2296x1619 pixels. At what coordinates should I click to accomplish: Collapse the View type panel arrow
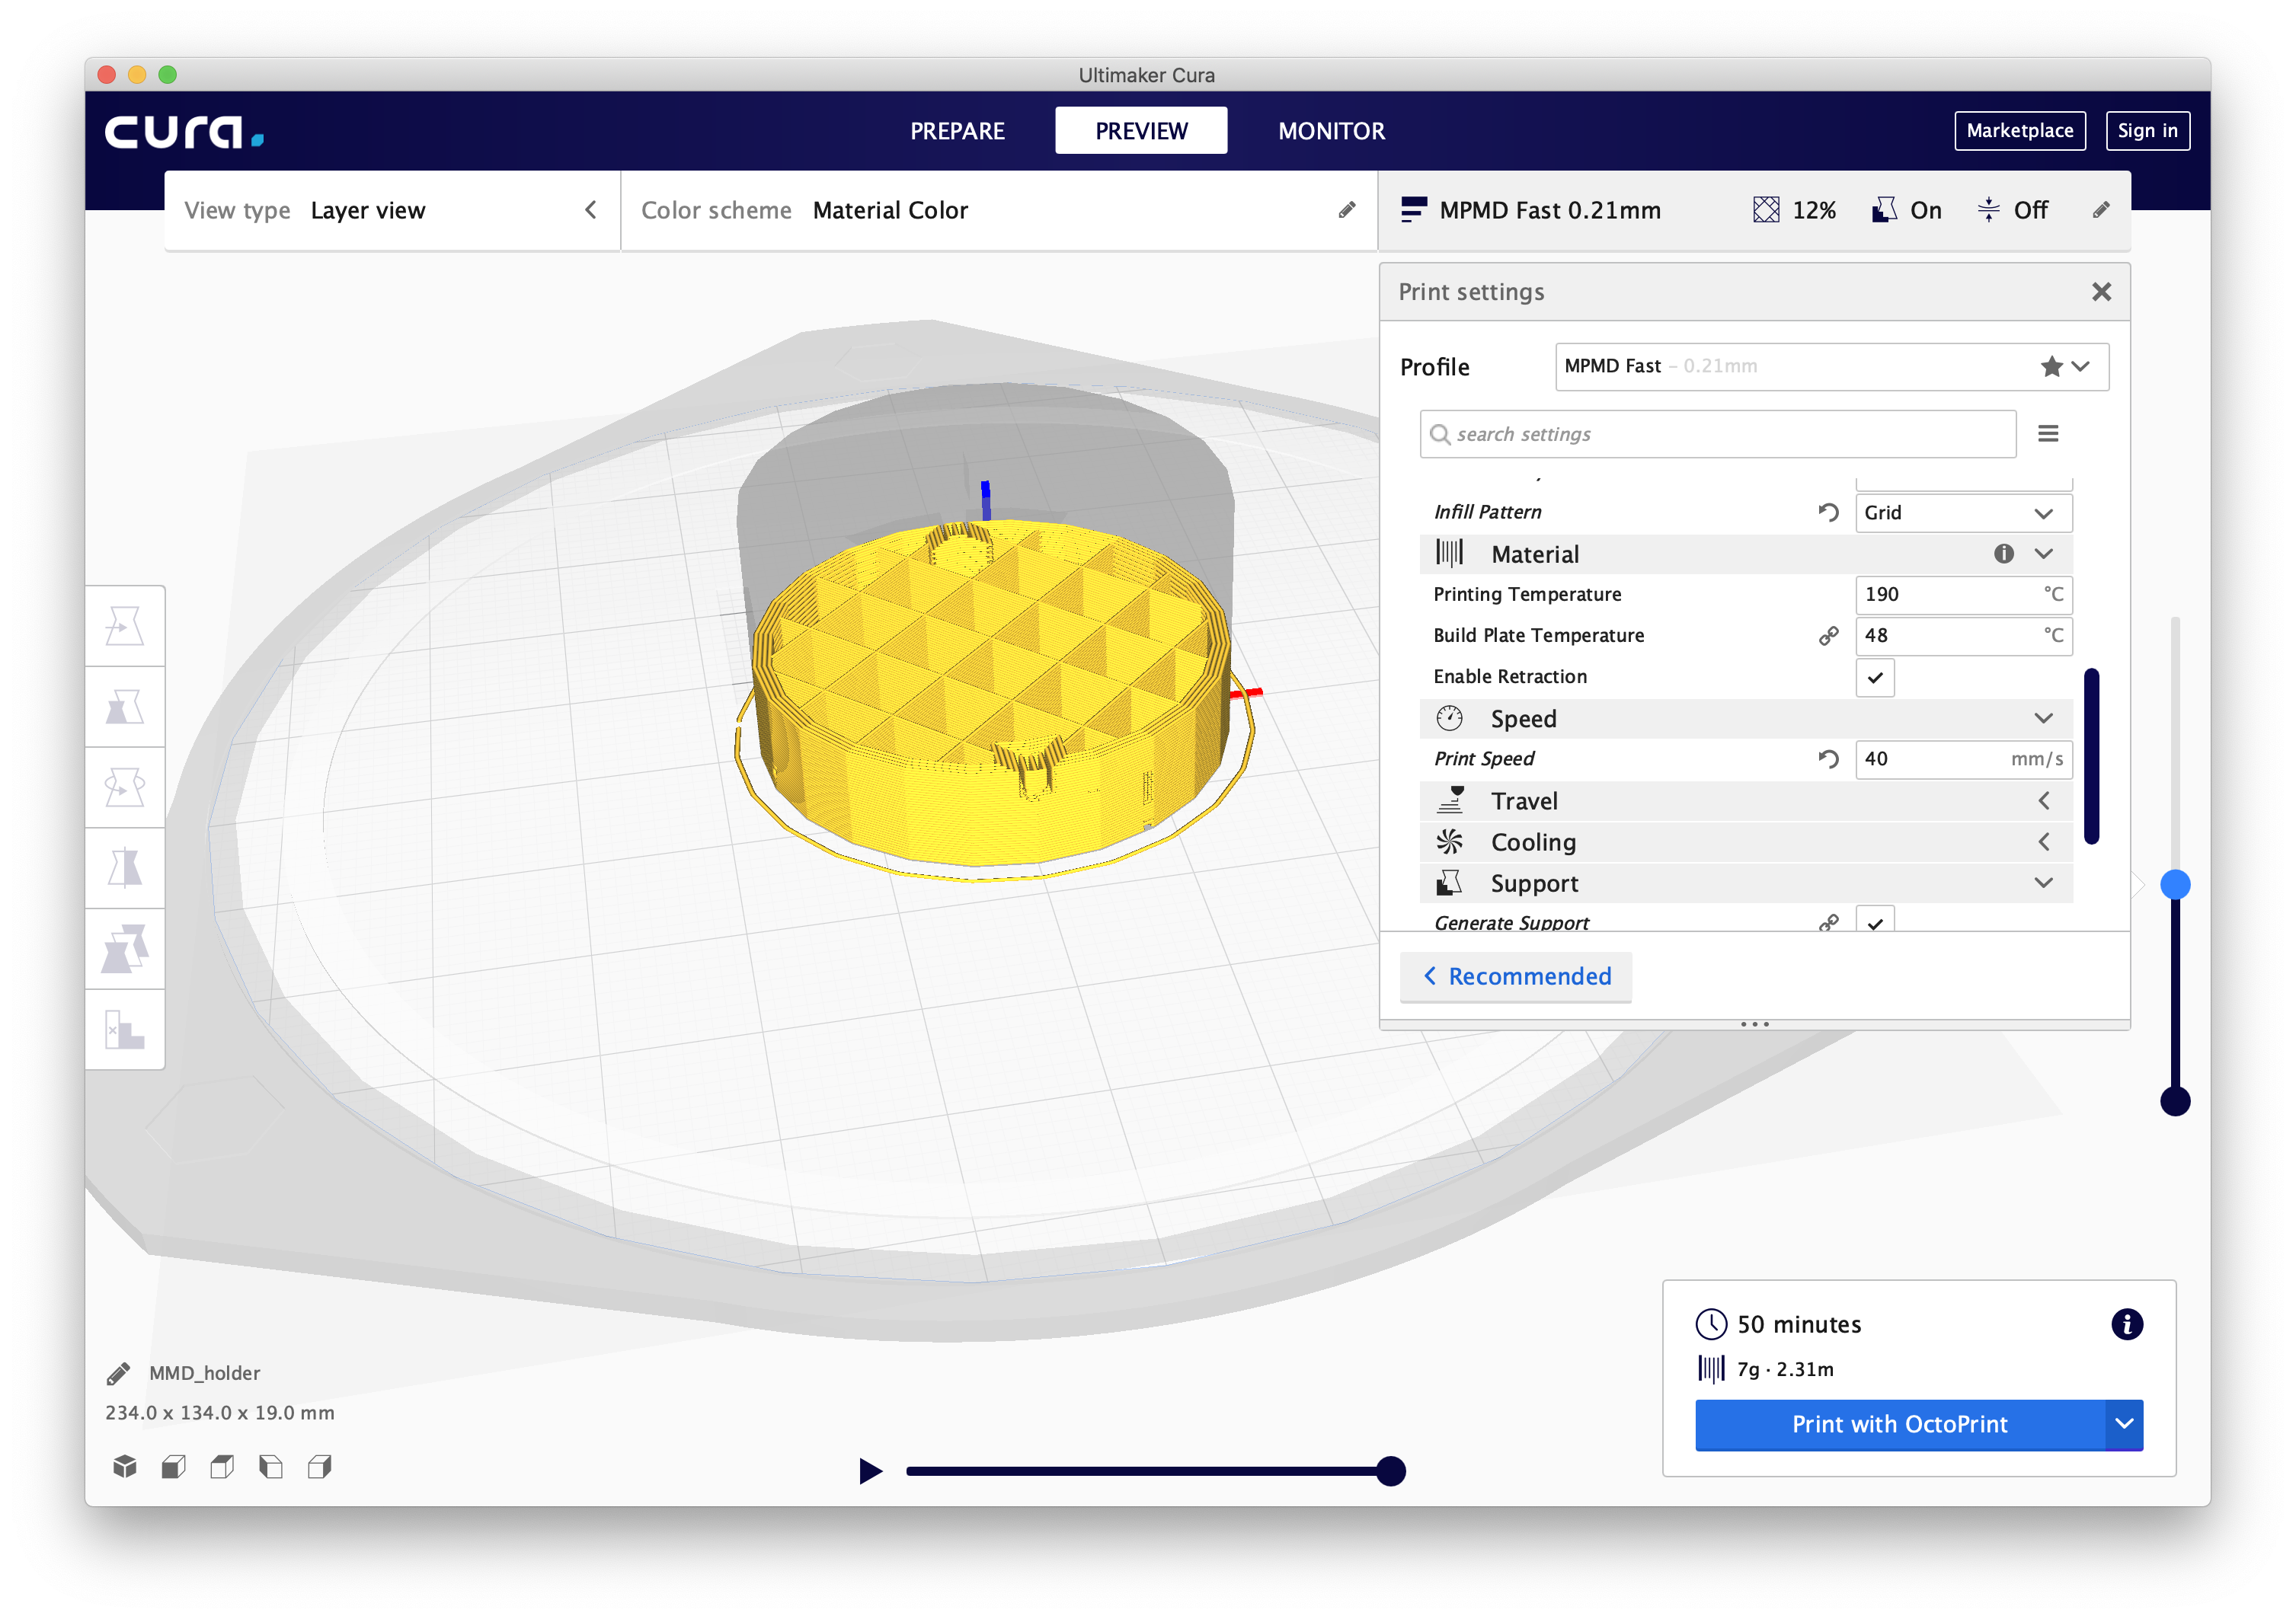tap(591, 210)
